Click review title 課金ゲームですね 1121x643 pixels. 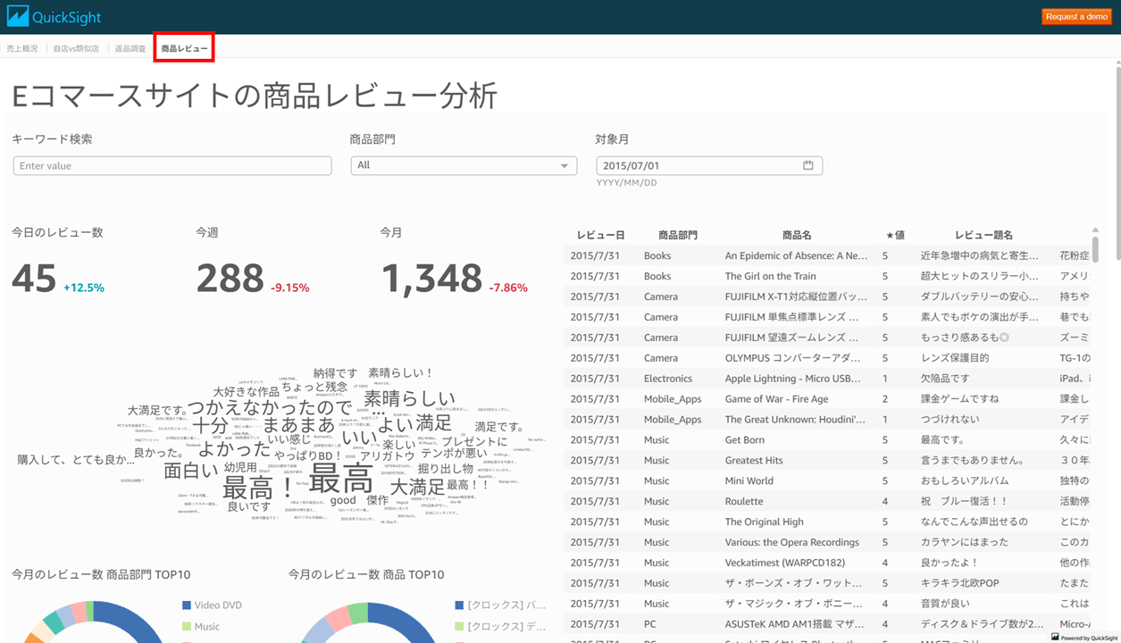(x=959, y=399)
